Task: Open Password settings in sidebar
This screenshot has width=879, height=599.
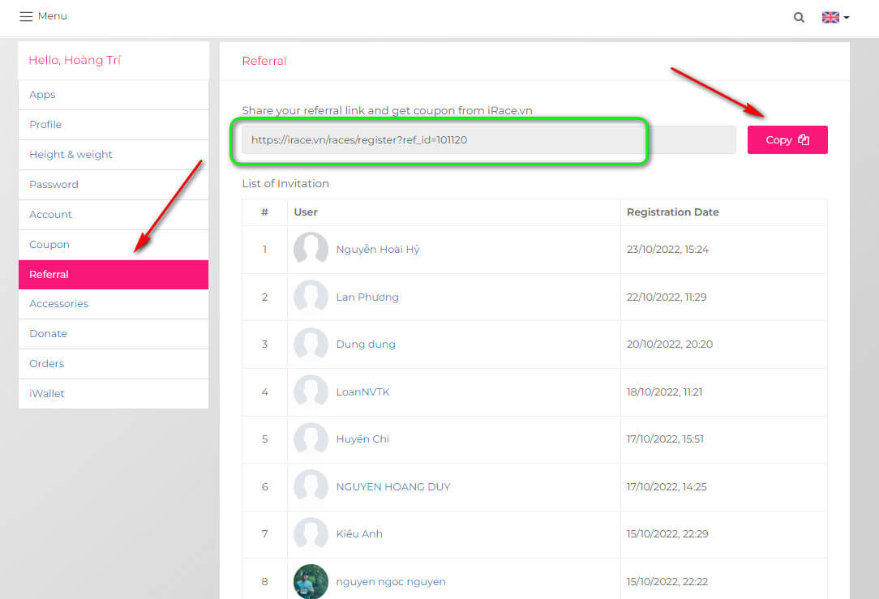Action: tap(114, 184)
